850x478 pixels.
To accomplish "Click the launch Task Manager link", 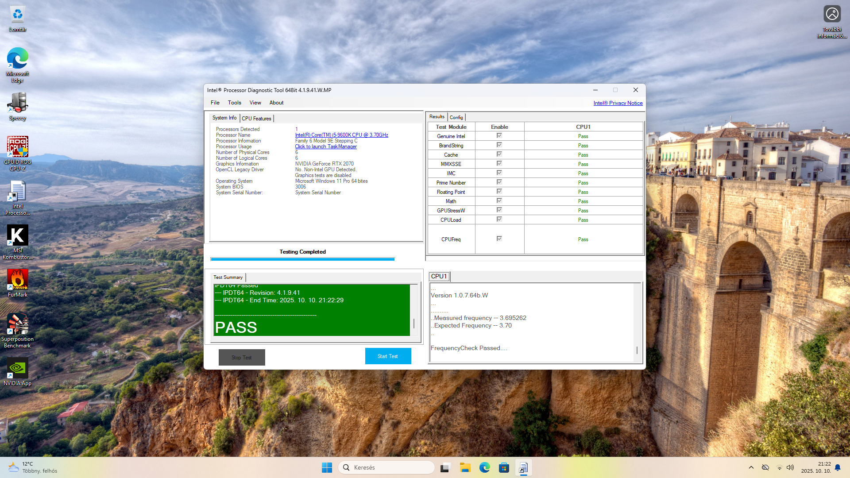I will click(326, 146).
